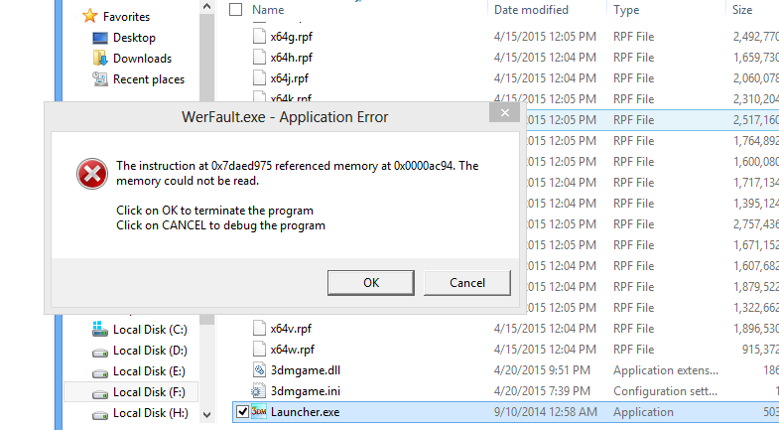Click OK to terminate the program
The height and width of the screenshot is (430, 779).
[370, 283]
